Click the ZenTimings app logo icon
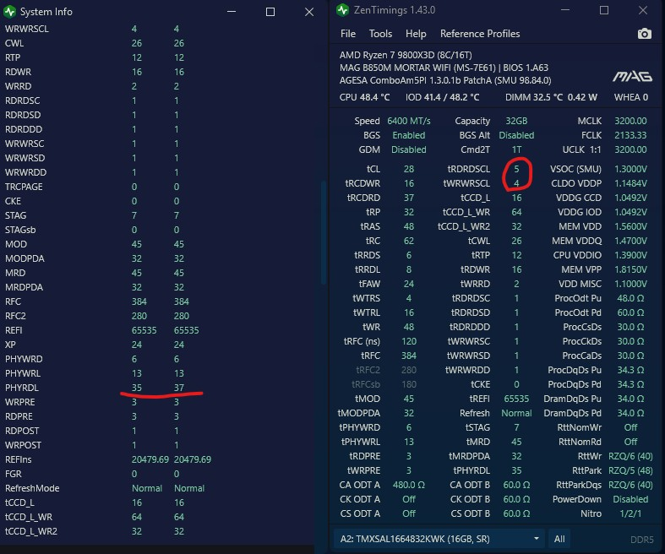Screen dimensions: 665x554 (343, 10)
